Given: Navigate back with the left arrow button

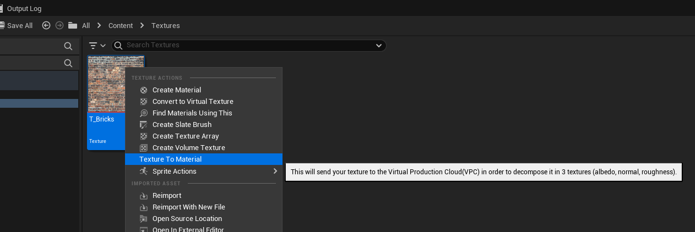Looking at the screenshot, I should 46,25.
